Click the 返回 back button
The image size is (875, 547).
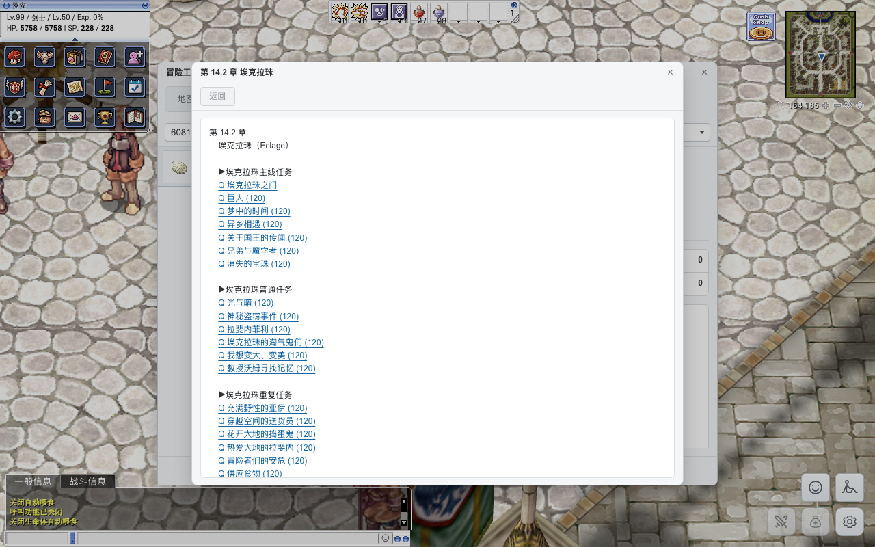click(217, 96)
